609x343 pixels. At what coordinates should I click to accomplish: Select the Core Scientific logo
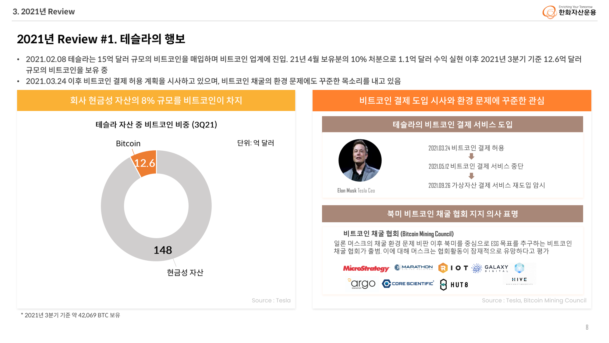(x=408, y=284)
